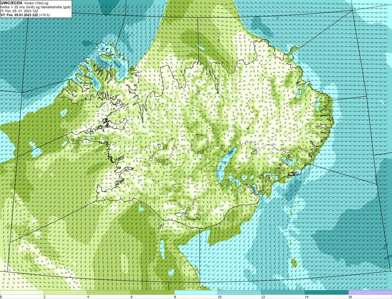This screenshot has width=392, height=299.
Task: Click the title line "UWC/ECDS: Vindur (10m) og"
Action: (x=24, y=3)
